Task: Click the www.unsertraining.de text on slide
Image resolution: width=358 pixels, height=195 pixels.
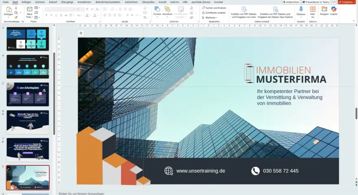Action: tap(201, 171)
